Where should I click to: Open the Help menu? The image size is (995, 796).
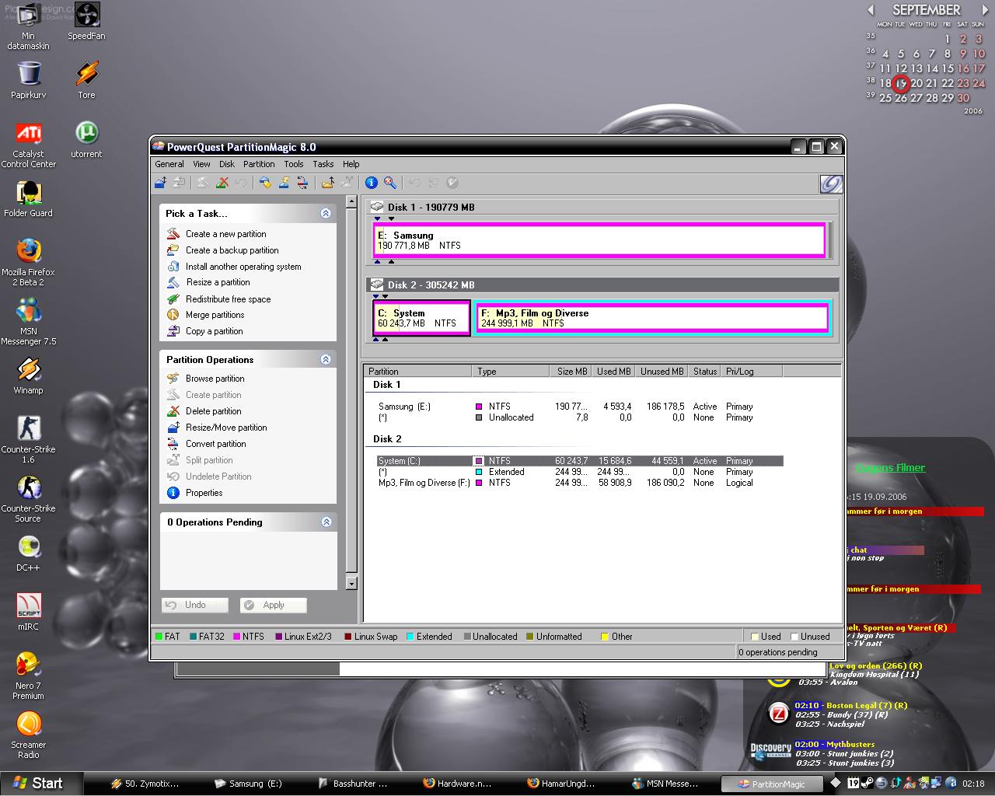pyautogui.click(x=351, y=164)
